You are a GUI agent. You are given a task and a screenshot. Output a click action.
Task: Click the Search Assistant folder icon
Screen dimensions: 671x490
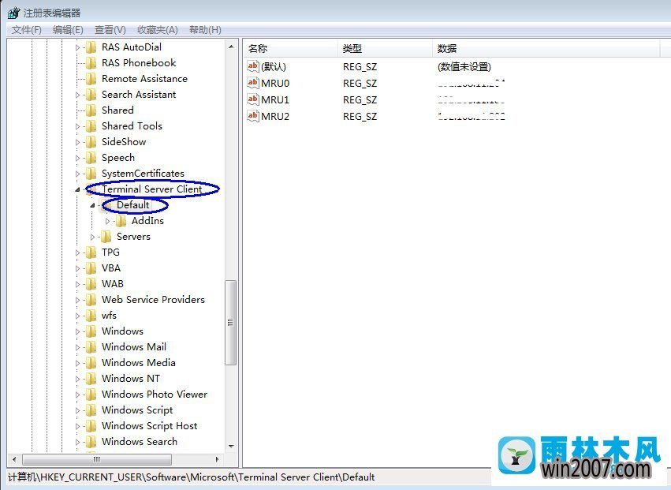[91, 95]
